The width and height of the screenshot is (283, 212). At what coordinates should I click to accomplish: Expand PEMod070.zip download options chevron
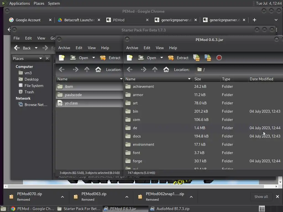pos(62,197)
